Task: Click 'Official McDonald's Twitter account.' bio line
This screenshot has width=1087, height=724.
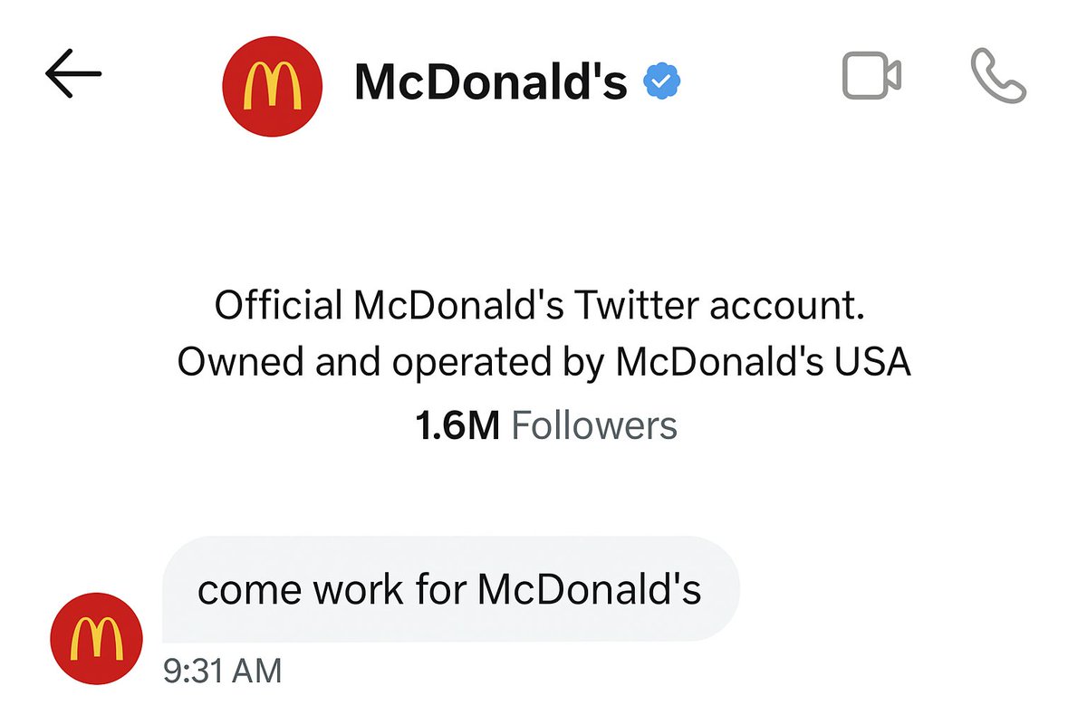Action: [x=541, y=306]
